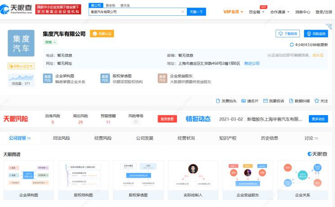Open the VIP会员 dropdown menu
Viewport: 335px width, 207px height.
[x=233, y=12]
